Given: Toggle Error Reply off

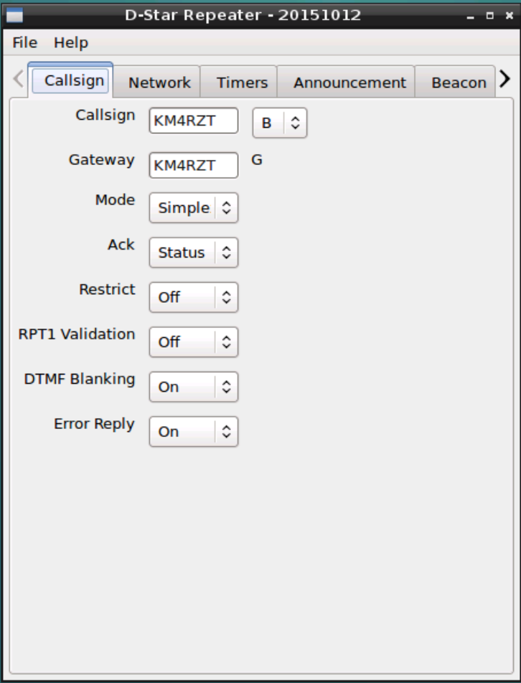Looking at the screenshot, I should [x=192, y=431].
